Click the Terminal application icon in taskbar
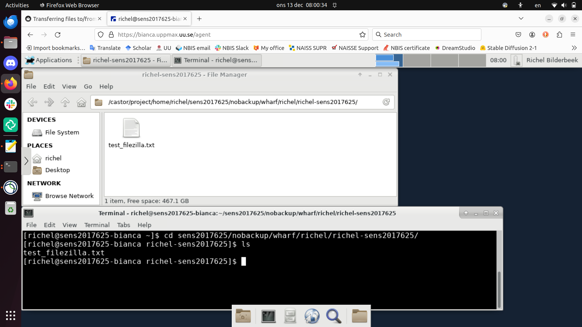The height and width of the screenshot is (327, 582). click(268, 316)
